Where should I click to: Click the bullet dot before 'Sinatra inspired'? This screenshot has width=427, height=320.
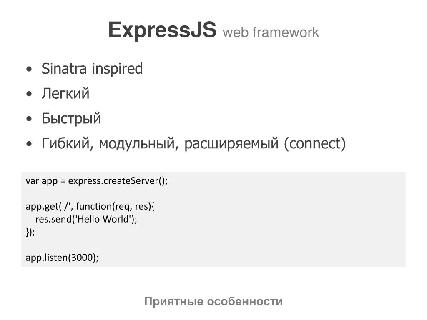click(x=29, y=69)
